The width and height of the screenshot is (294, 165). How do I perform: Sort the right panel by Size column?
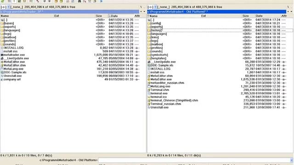pos(249,16)
